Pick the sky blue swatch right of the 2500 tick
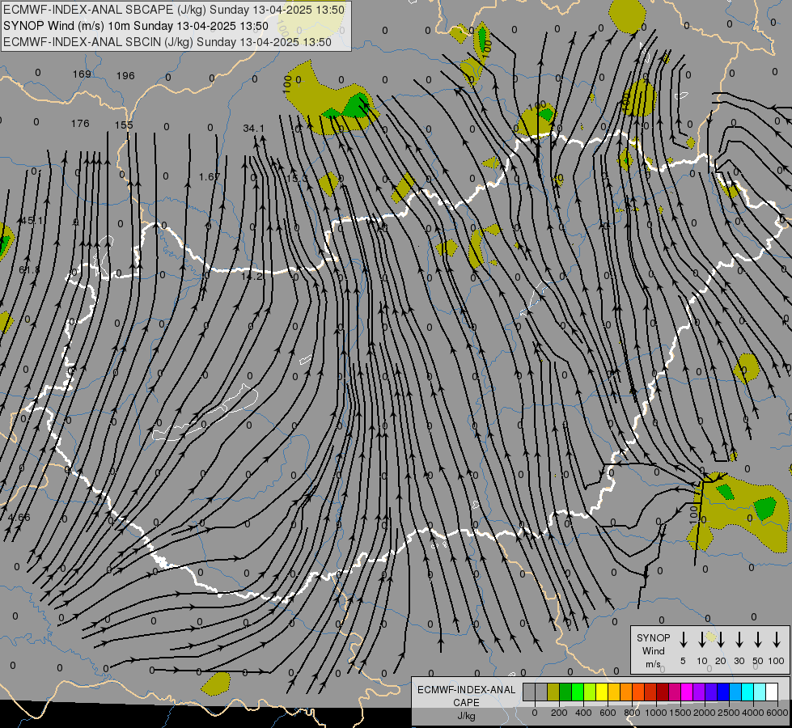The width and height of the screenshot is (792, 728). (x=735, y=692)
